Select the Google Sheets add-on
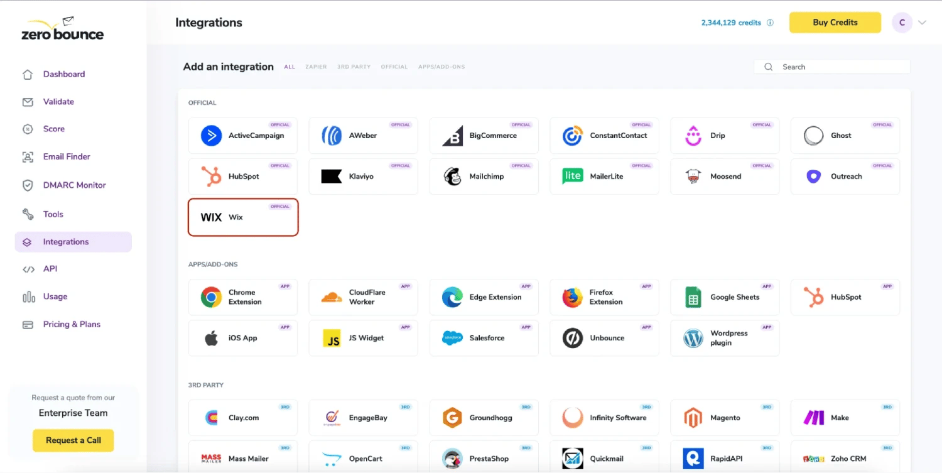This screenshot has height=473, width=942. point(725,297)
